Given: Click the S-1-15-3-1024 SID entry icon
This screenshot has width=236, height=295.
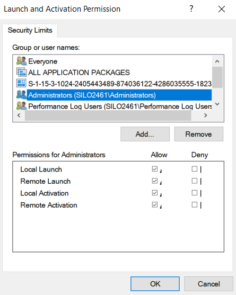Looking at the screenshot, I should pos(21,84).
